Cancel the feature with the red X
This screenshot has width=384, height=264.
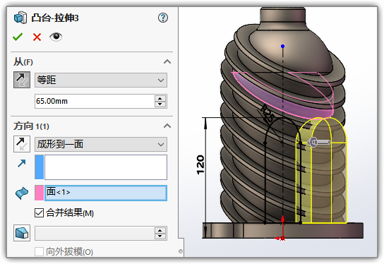click(x=37, y=37)
